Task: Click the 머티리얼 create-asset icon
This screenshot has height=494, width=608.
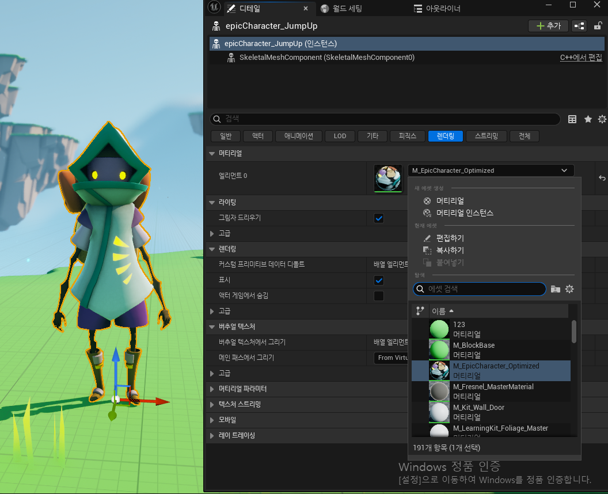Action: [427, 201]
